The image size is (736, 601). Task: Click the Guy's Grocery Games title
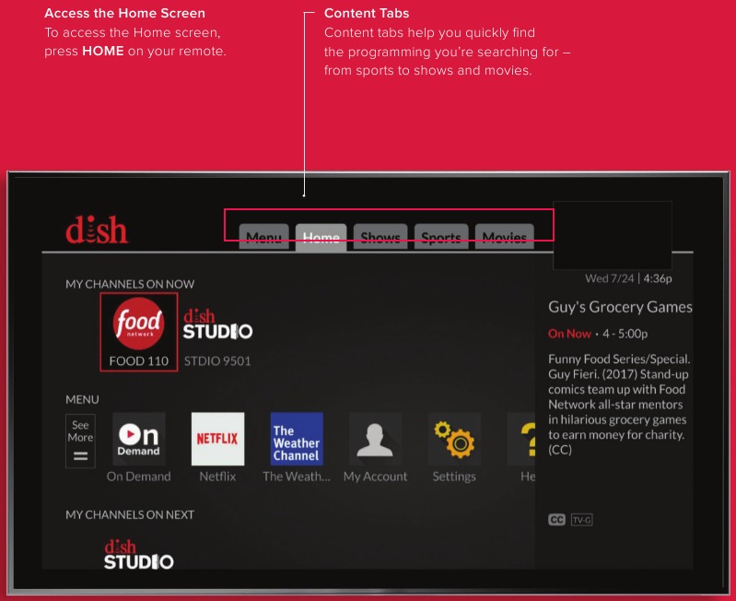click(x=620, y=307)
